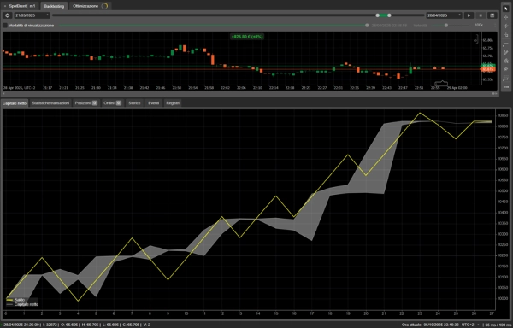Image resolution: width=513 pixels, height=328 pixels.
Task: Click 29 Apr 02:00 time label
Action: pyautogui.click(x=457, y=88)
